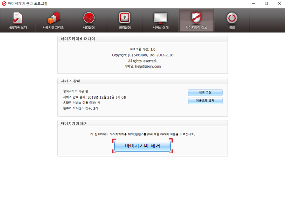The image size is (285, 207).
Task: Click the 이용요금 결제 payment button
Action: [205, 101]
